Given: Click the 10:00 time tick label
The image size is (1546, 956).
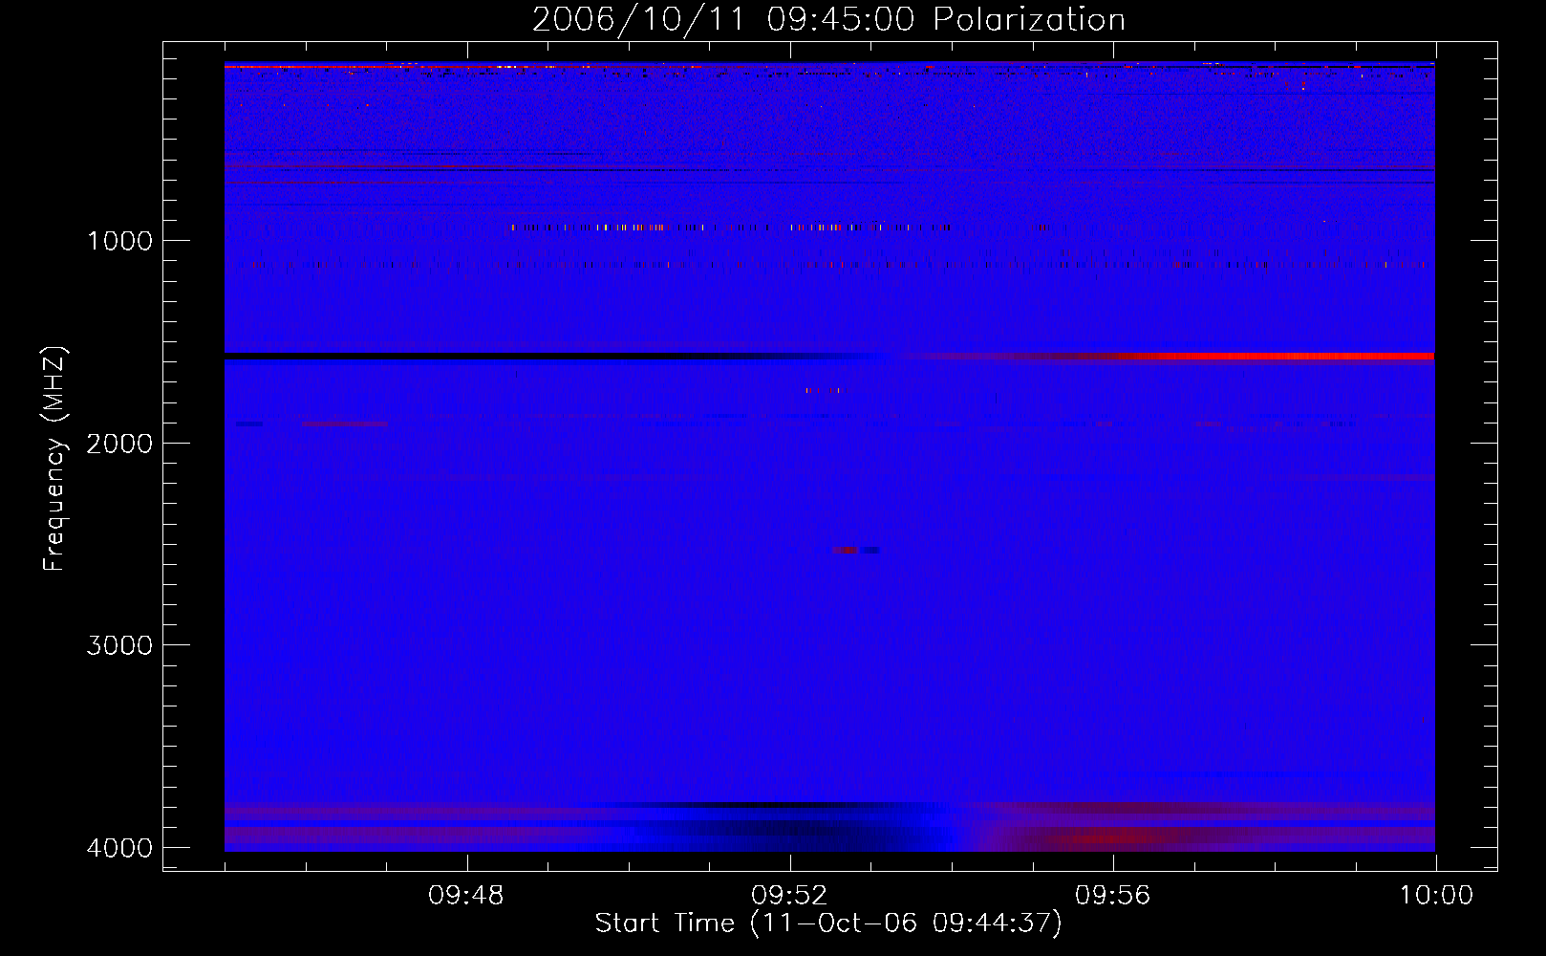Looking at the screenshot, I should coord(1436,896).
